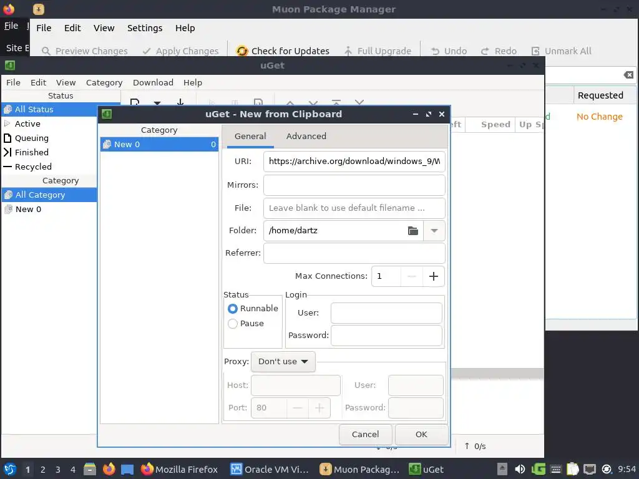
Task: Open uGet View menu
Action: [x=66, y=83]
